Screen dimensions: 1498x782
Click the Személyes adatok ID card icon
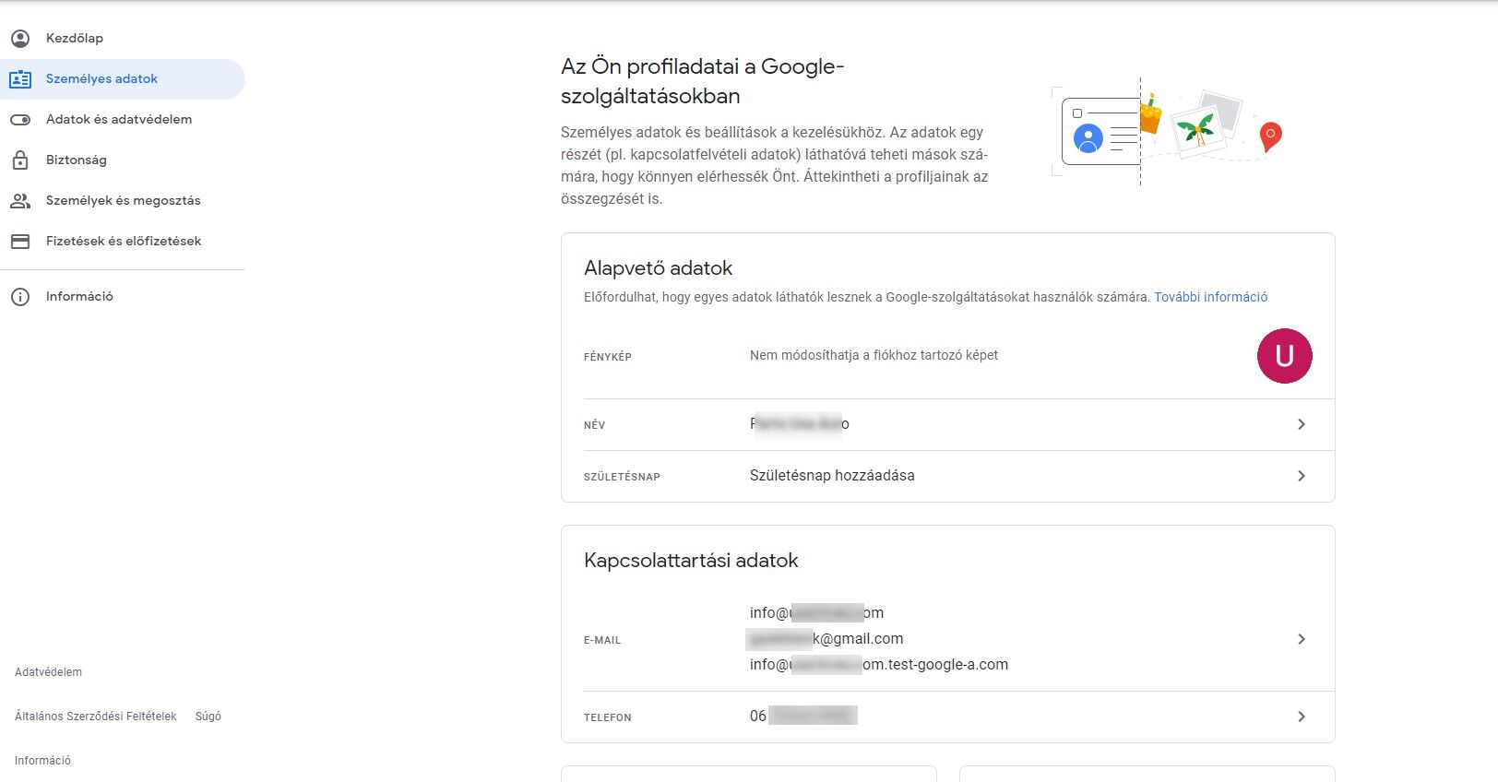(20, 79)
